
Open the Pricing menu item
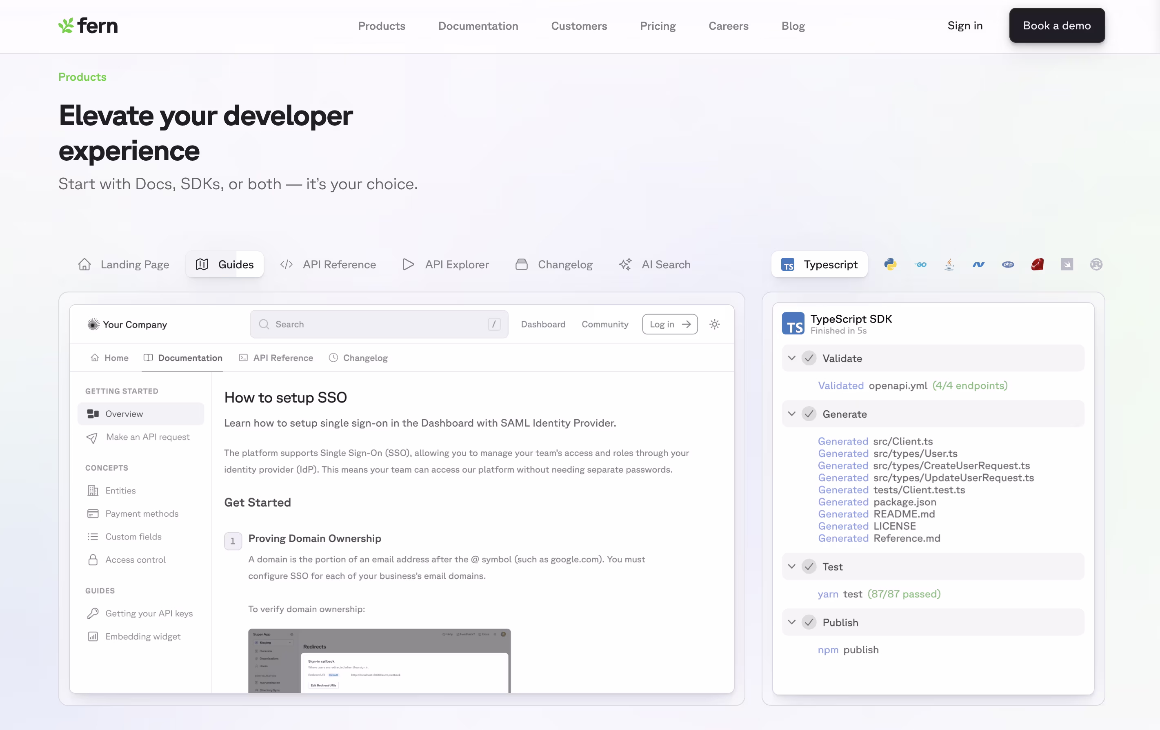point(658,26)
